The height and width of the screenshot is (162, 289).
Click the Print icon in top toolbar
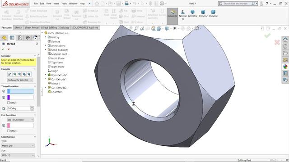[x=126, y=4]
